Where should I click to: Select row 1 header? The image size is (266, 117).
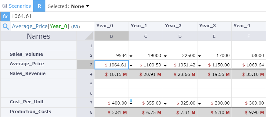[85, 46]
